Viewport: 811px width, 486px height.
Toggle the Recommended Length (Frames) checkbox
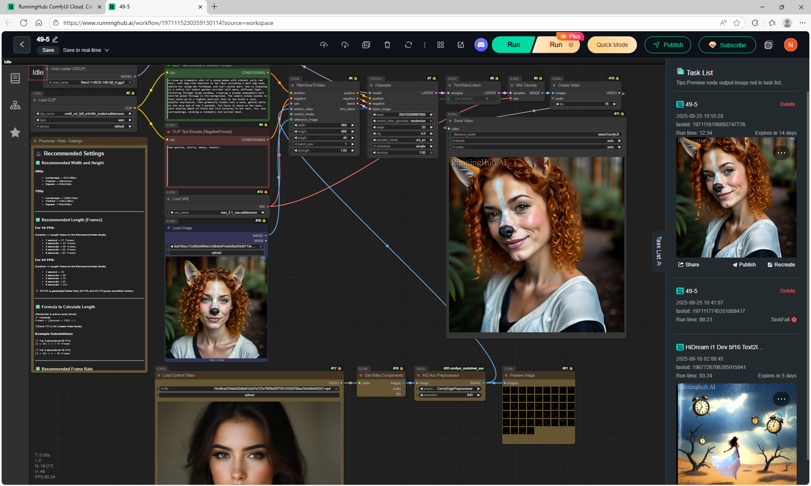click(38, 220)
